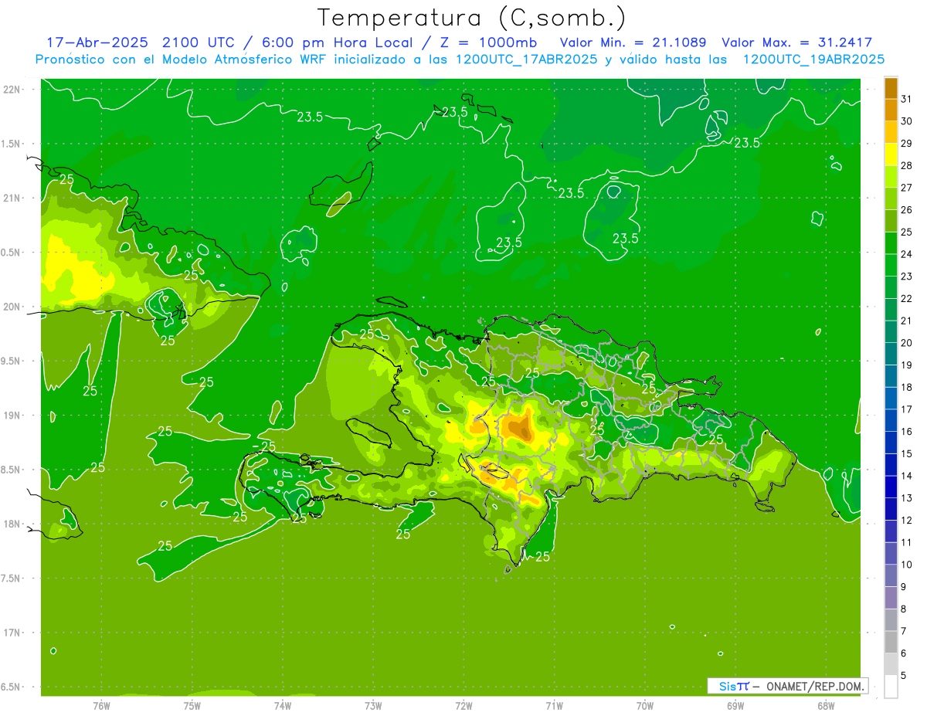Click the '68W' longitude axis label
927x716 pixels.
[825, 706]
